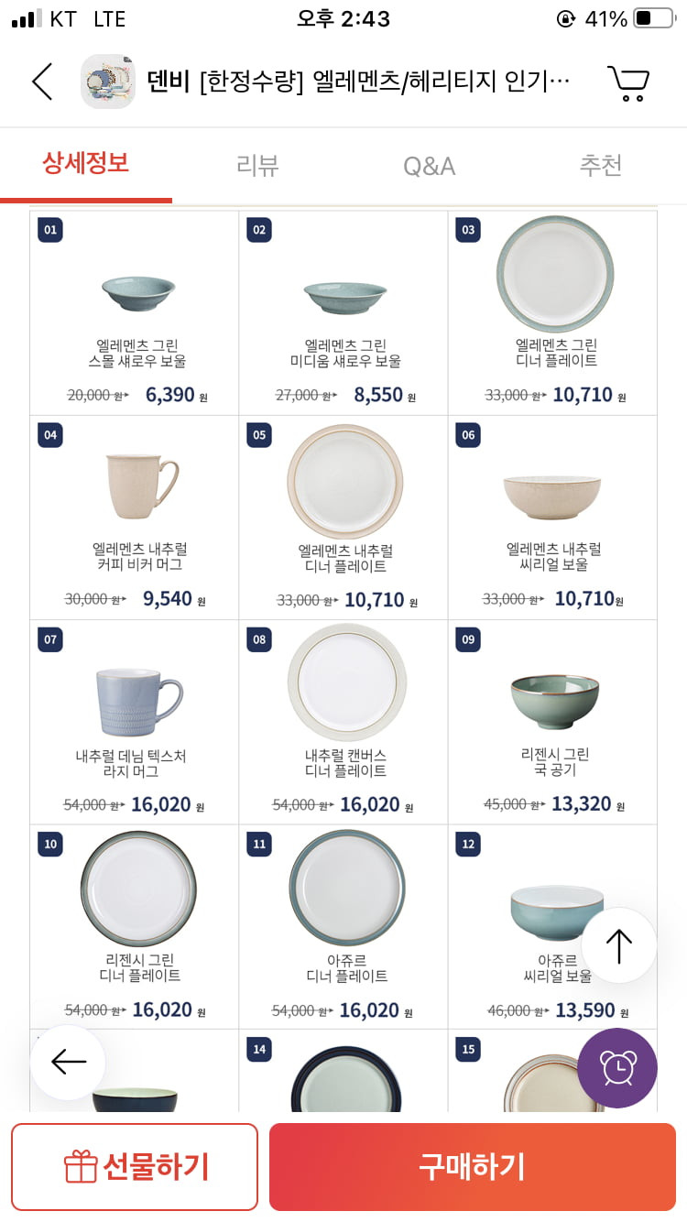Tap item 11 아쥬르 디너 플레이트

pos(343,927)
